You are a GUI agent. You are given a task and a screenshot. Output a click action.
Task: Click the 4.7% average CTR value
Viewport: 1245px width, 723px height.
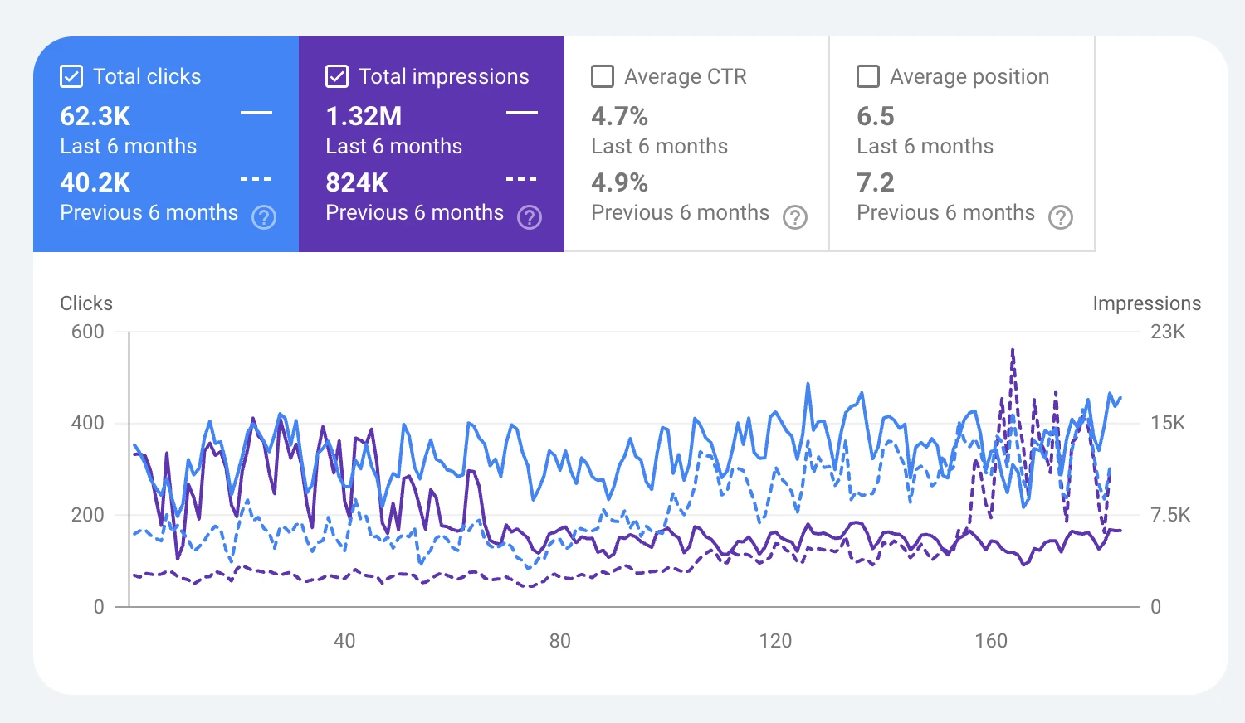coord(619,116)
